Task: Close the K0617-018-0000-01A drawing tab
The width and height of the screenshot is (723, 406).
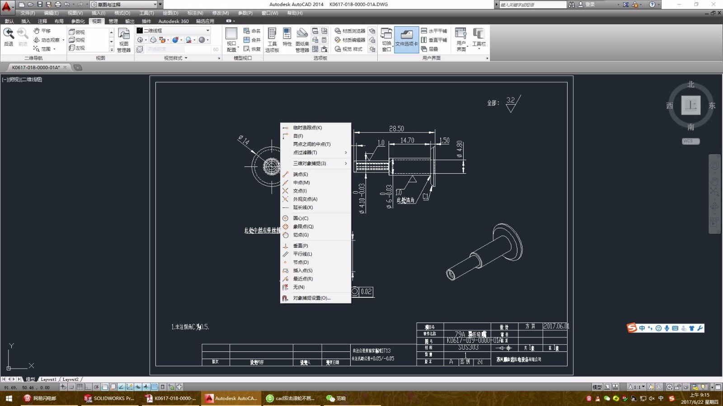Action: click(65, 67)
